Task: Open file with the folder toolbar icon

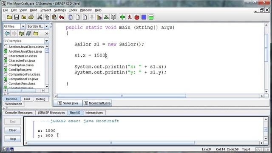Action: 9,17
